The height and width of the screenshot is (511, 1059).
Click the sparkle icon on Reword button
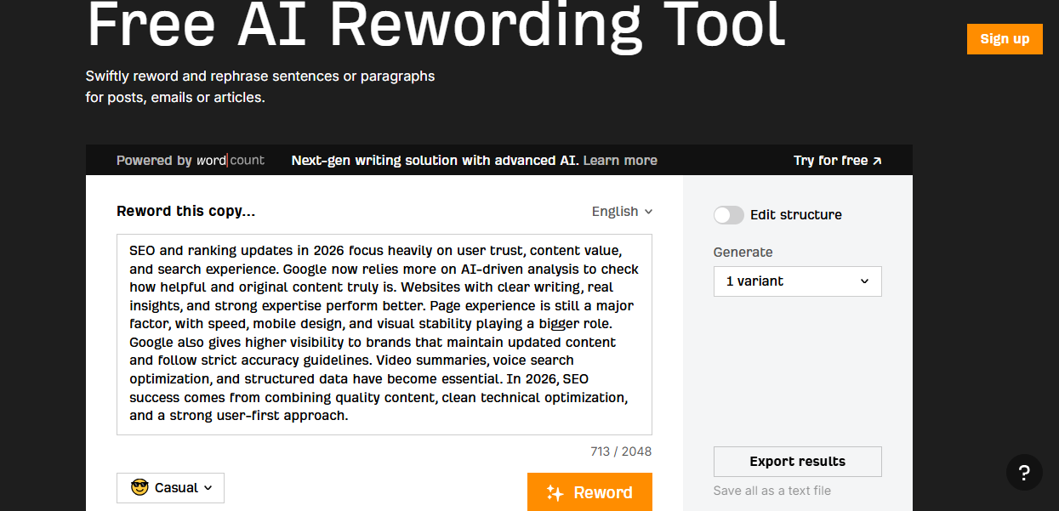pos(555,493)
